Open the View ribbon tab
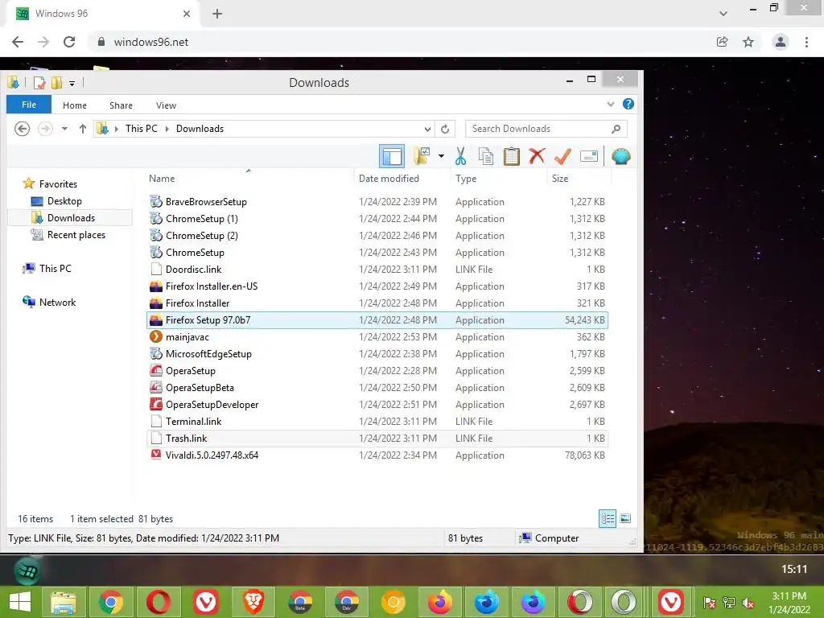This screenshot has height=618, width=824. 166,105
